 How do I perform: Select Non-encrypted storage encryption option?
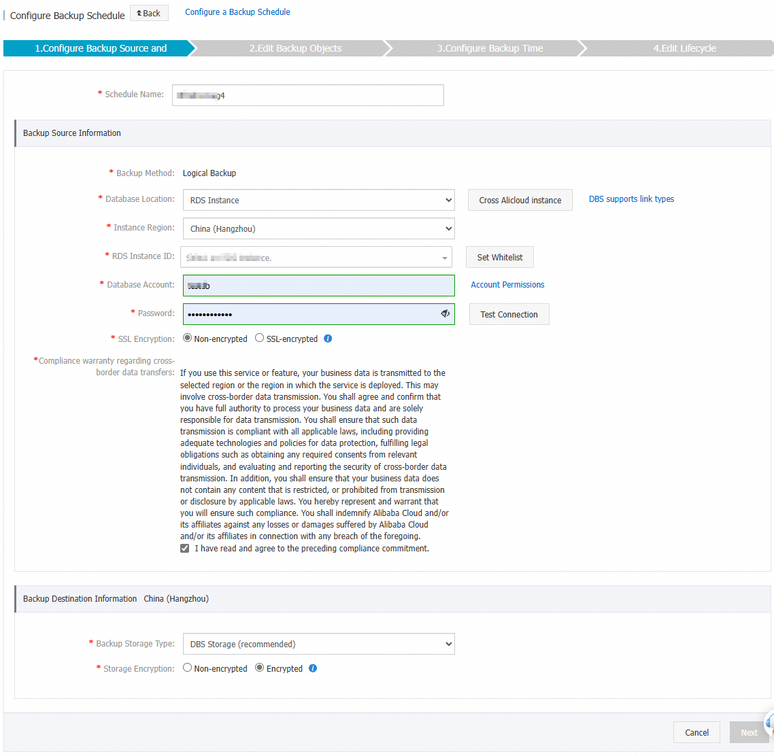click(x=188, y=668)
